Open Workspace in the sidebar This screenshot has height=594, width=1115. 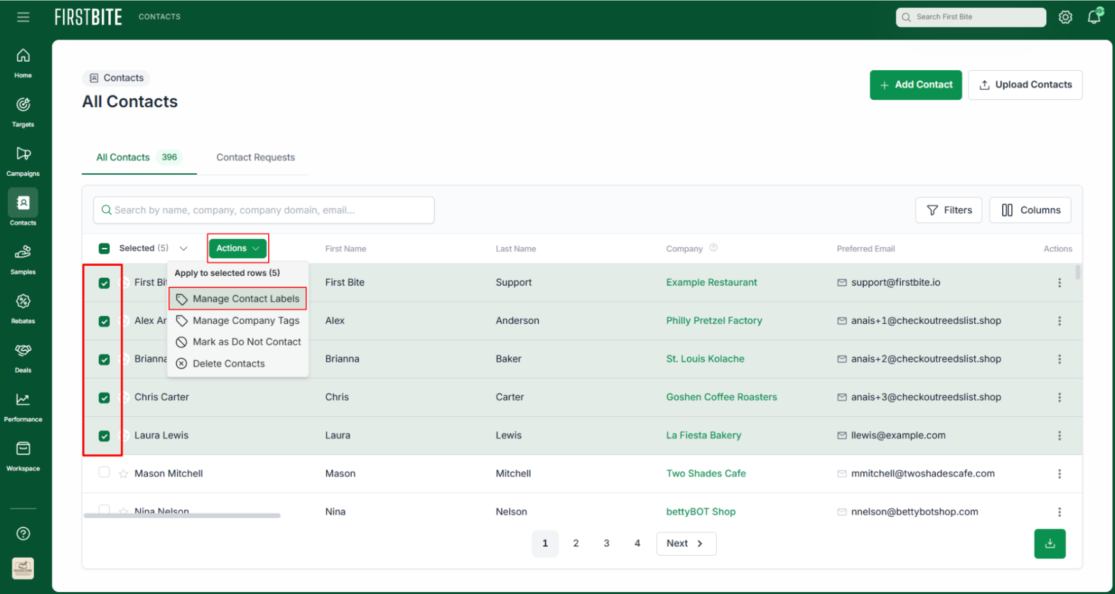point(23,456)
